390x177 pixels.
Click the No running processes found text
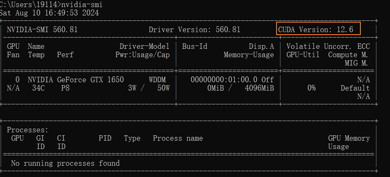65,163
